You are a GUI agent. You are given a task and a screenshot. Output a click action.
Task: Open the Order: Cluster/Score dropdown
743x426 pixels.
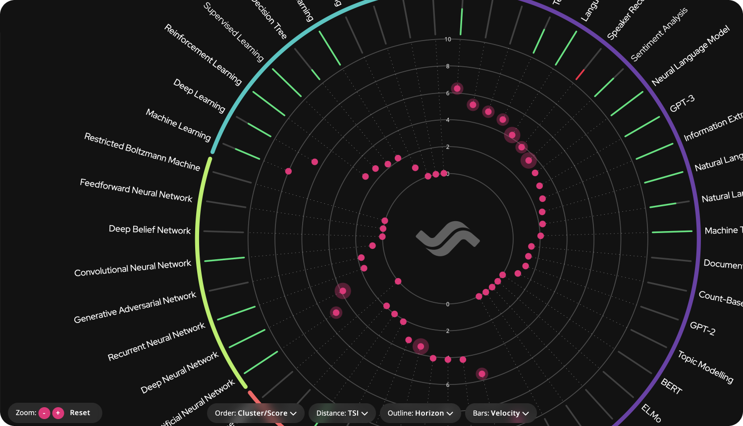coord(256,413)
